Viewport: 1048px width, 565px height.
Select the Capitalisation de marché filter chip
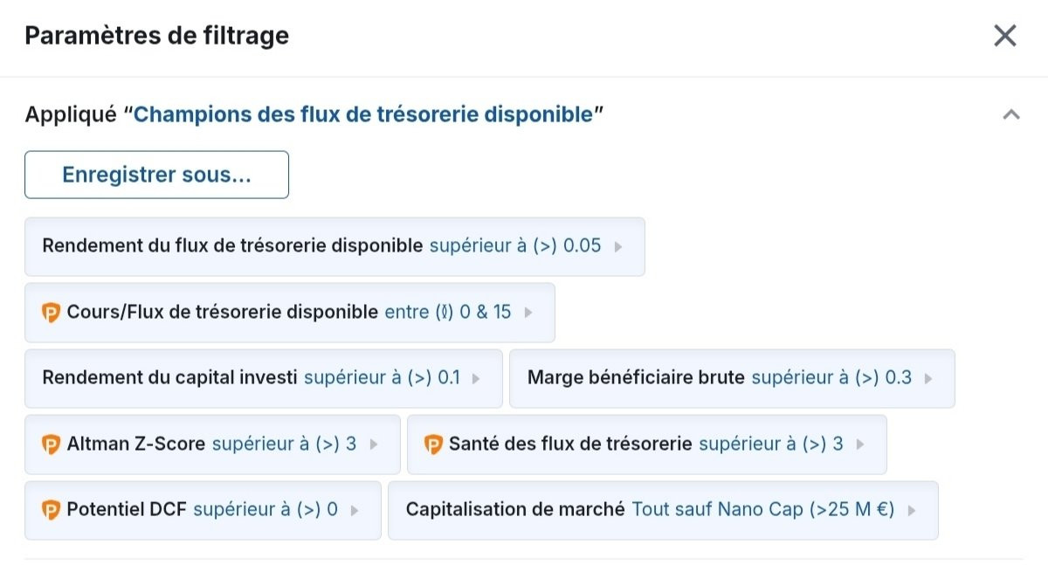pyautogui.click(x=663, y=510)
